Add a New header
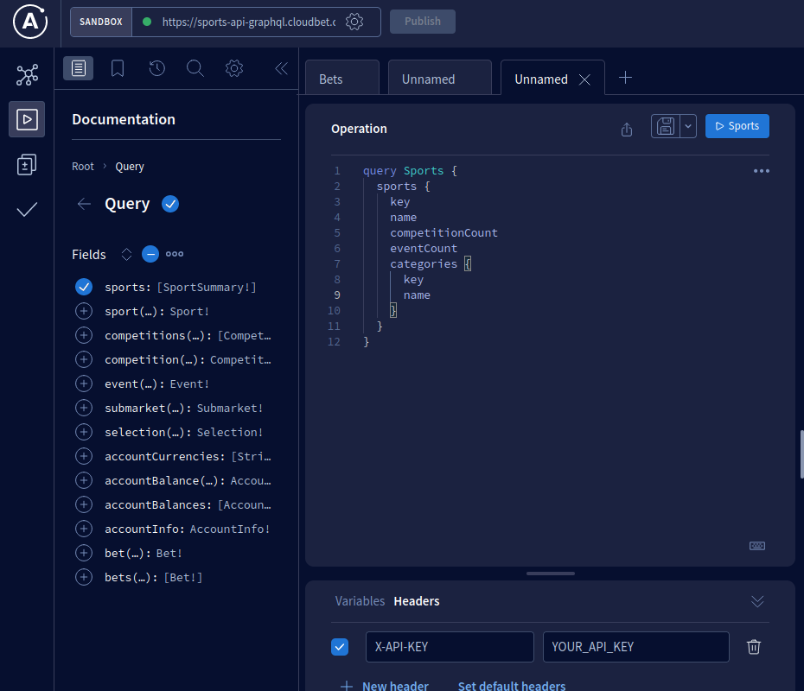The image size is (804, 691). (x=385, y=685)
